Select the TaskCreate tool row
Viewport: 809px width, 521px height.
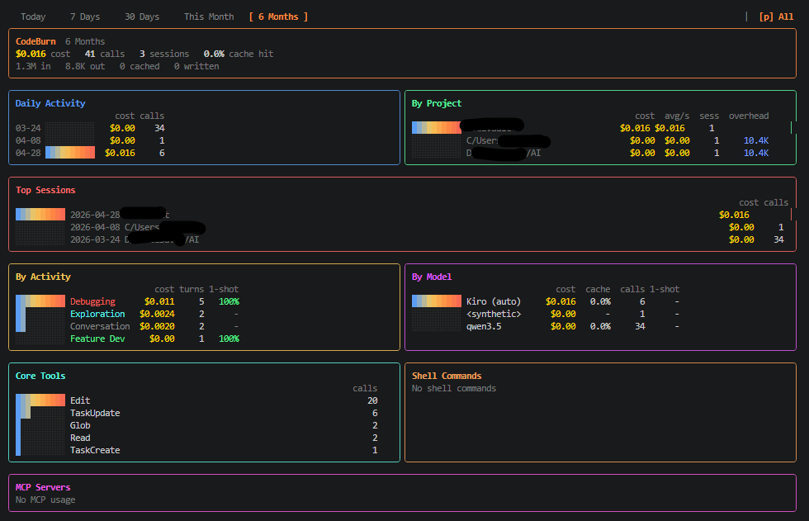pyautogui.click(x=196, y=450)
